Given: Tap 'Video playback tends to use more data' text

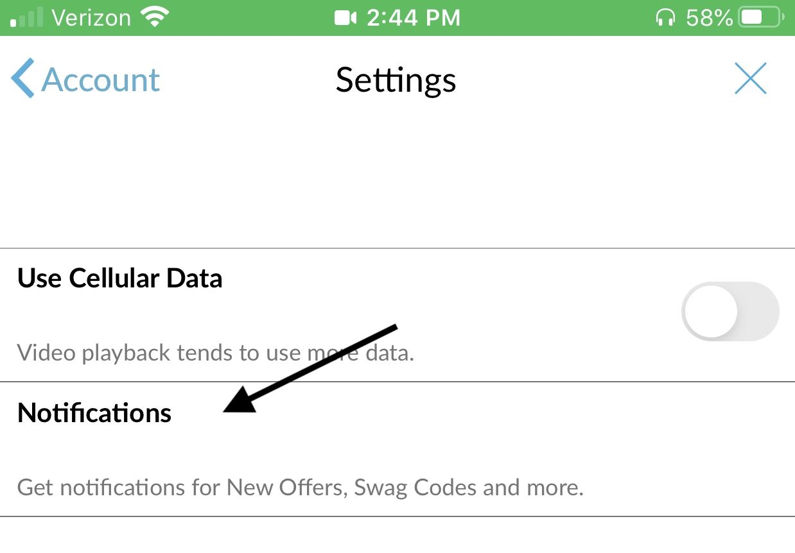Looking at the screenshot, I should (x=216, y=353).
